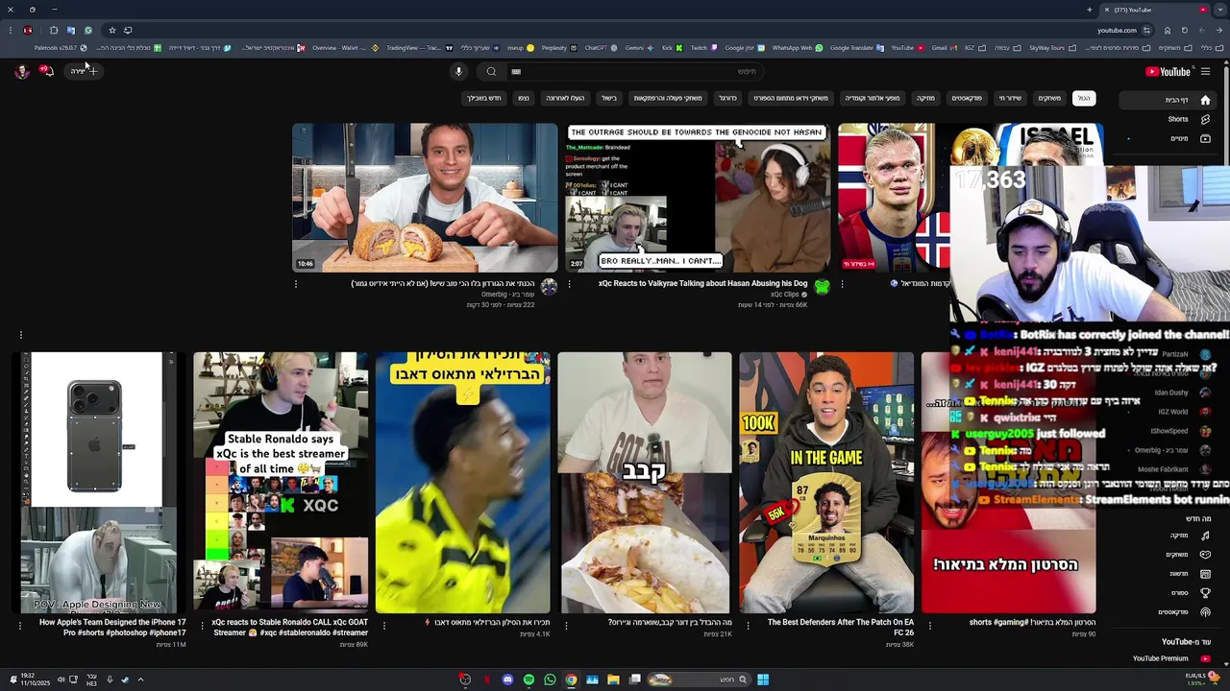Viewport: 1230px width, 691px height.
Task: Open Omerbig channel avatar under bagel video
Action: pyautogui.click(x=549, y=286)
